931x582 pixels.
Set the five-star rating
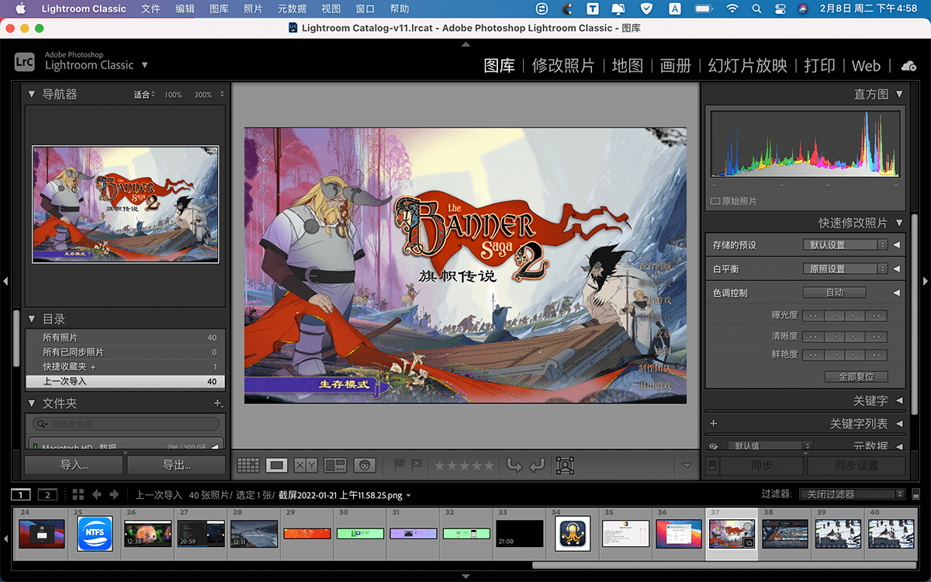[x=488, y=466]
